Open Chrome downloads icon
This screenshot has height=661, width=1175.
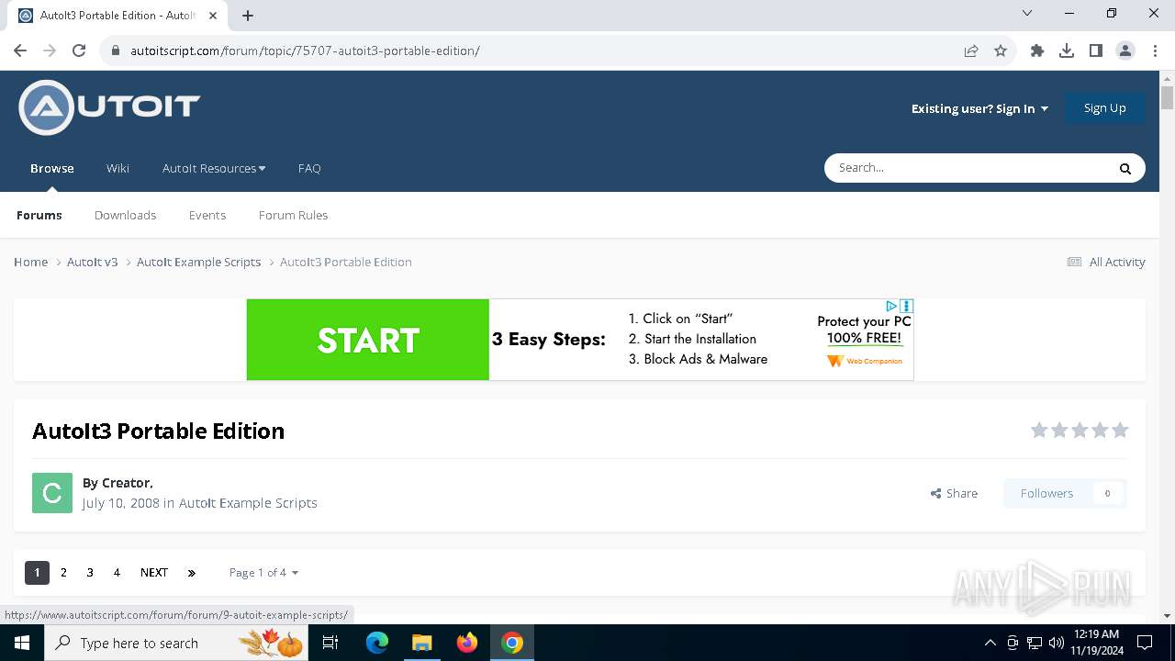click(1067, 50)
